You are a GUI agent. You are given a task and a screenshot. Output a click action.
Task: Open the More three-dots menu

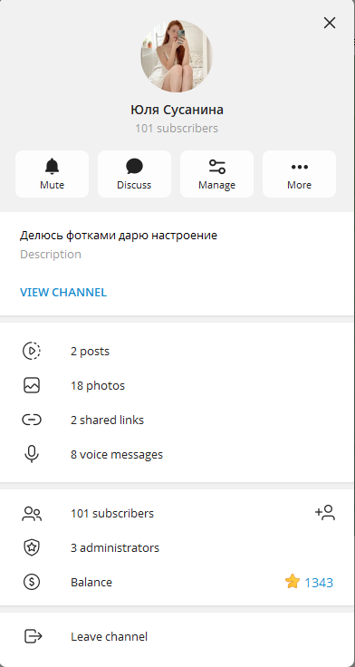(300, 174)
